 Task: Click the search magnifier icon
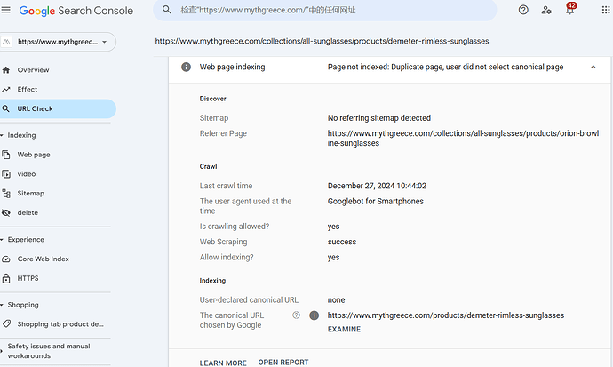[166, 11]
